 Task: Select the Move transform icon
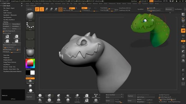coord(46,9)
